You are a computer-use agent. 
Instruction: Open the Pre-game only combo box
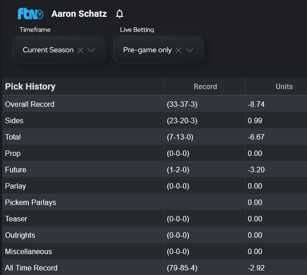point(147,50)
